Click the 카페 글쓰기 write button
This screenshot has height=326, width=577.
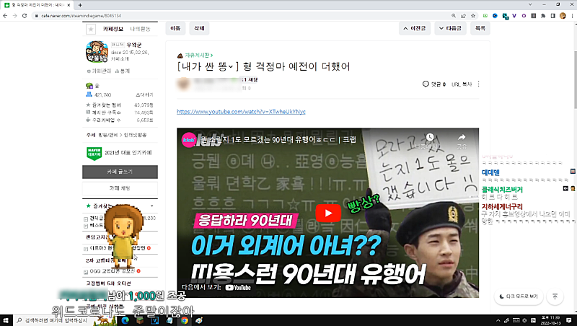(120, 172)
